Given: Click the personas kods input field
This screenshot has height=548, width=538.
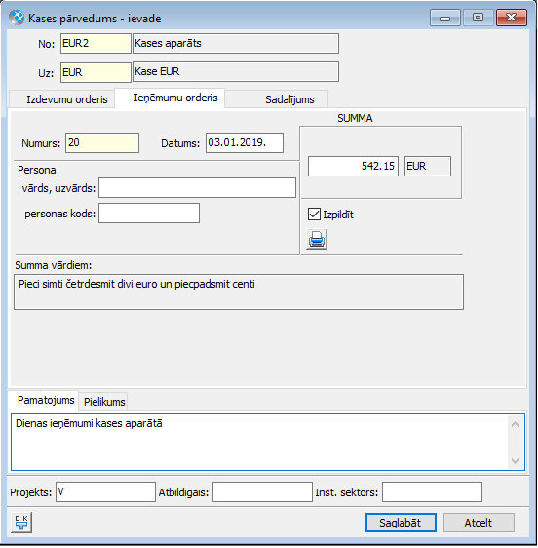Looking at the screenshot, I should (x=149, y=214).
